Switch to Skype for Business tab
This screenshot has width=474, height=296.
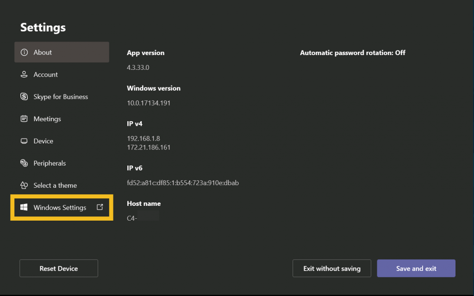(x=62, y=97)
